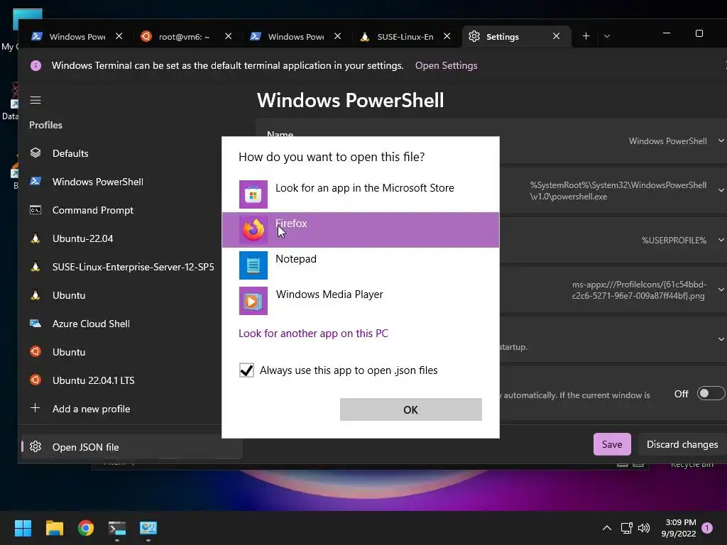Click the Save button
This screenshot has width=727, height=545.
pyautogui.click(x=612, y=444)
